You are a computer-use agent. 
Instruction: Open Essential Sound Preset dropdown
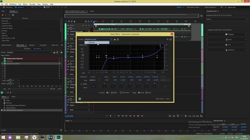(227, 19)
